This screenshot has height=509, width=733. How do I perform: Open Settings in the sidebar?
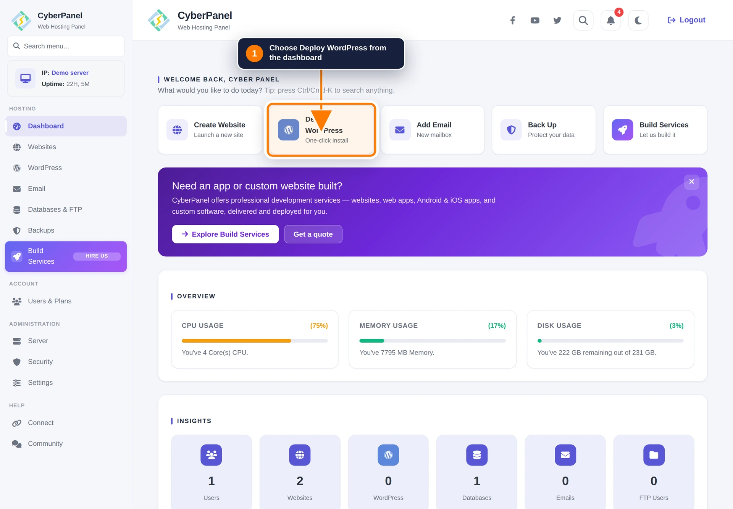(x=66, y=382)
